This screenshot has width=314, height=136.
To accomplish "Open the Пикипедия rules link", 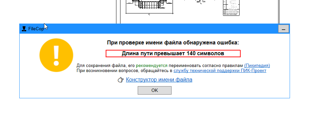I will (257, 66).
